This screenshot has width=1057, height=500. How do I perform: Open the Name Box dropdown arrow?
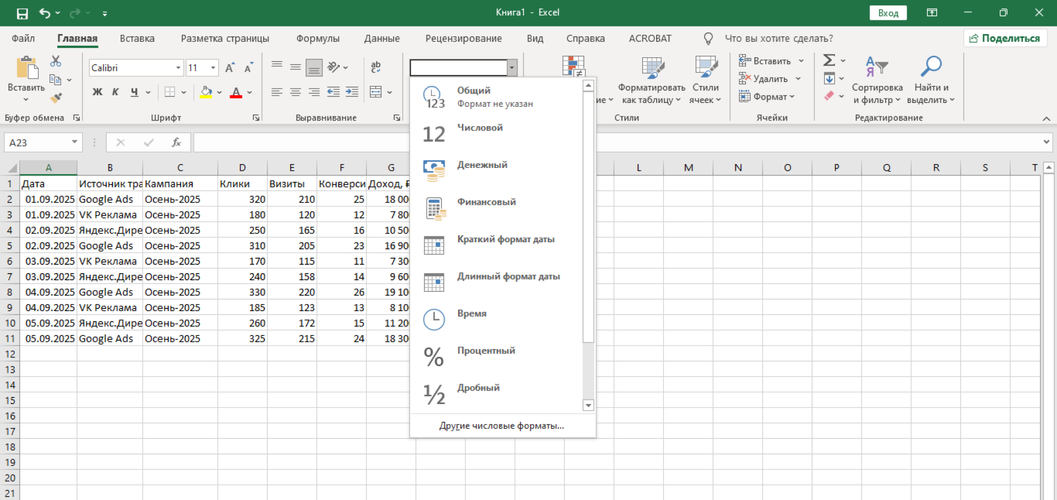click(x=74, y=143)
